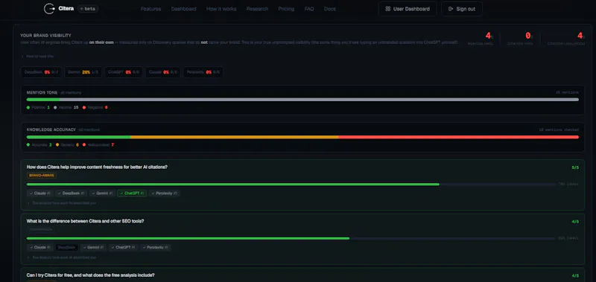Toggle Claude chip under content freshness question
The image size is (596, 282).
pos(40,193)
